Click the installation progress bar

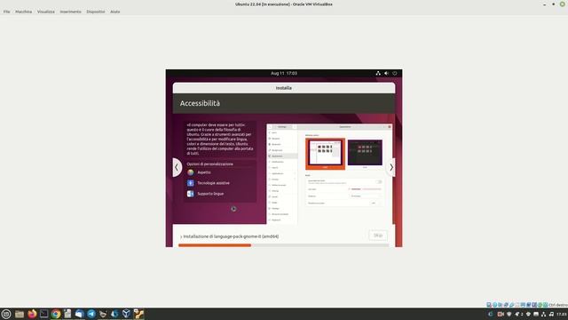(283, 245)
